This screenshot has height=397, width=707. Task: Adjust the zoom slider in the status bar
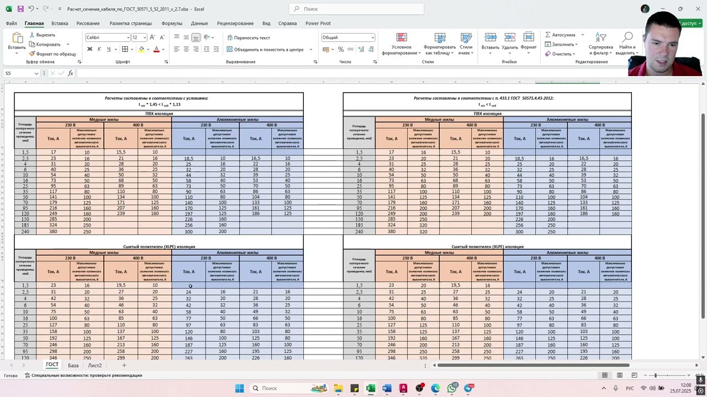click(656, 375)
